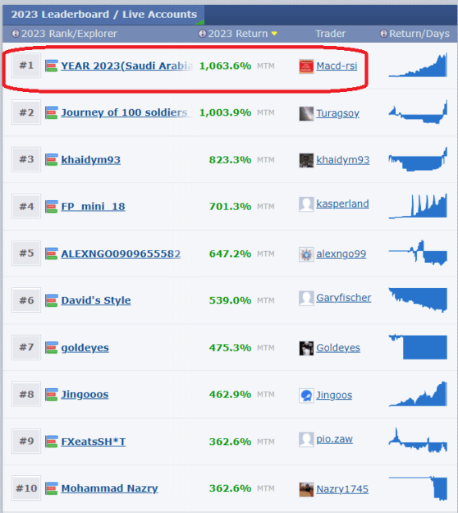Click Garyfischer avatar image
458x513 pixels.
pos(306,298)
